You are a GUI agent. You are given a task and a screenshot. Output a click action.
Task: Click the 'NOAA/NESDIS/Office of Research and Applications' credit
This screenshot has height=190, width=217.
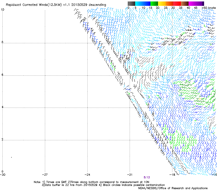173,188
